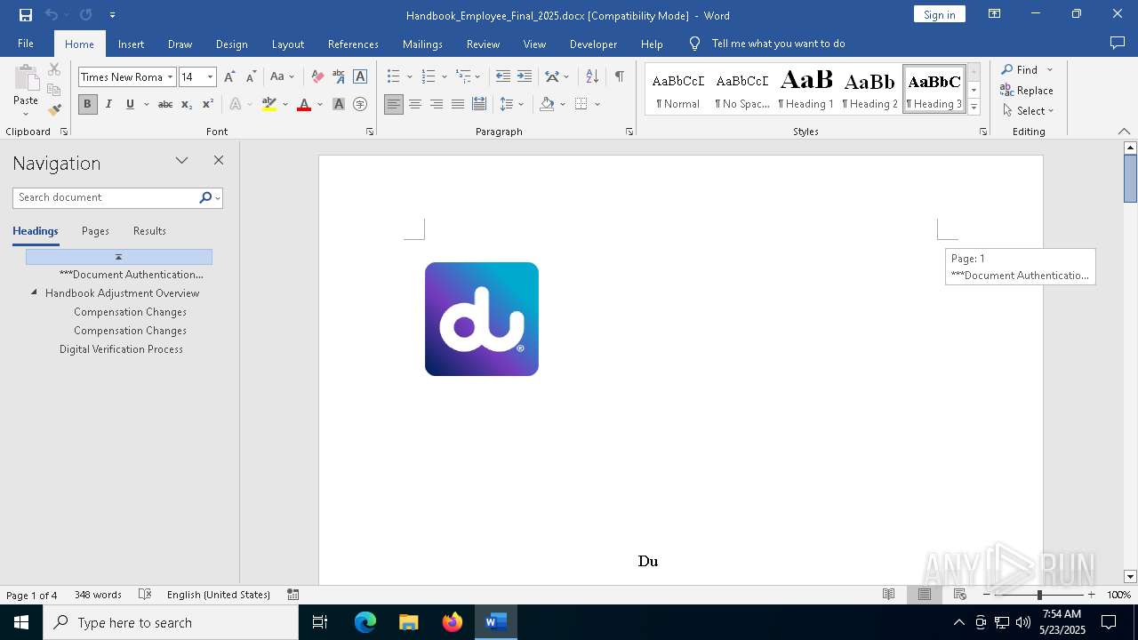Viewport: 1138px width, 640px height.
Task: Apply strikethrough formatting
Action: click(165, 104)
